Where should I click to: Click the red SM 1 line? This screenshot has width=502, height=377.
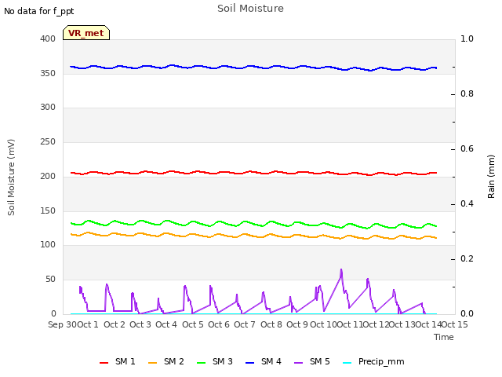tap(253, 172)
